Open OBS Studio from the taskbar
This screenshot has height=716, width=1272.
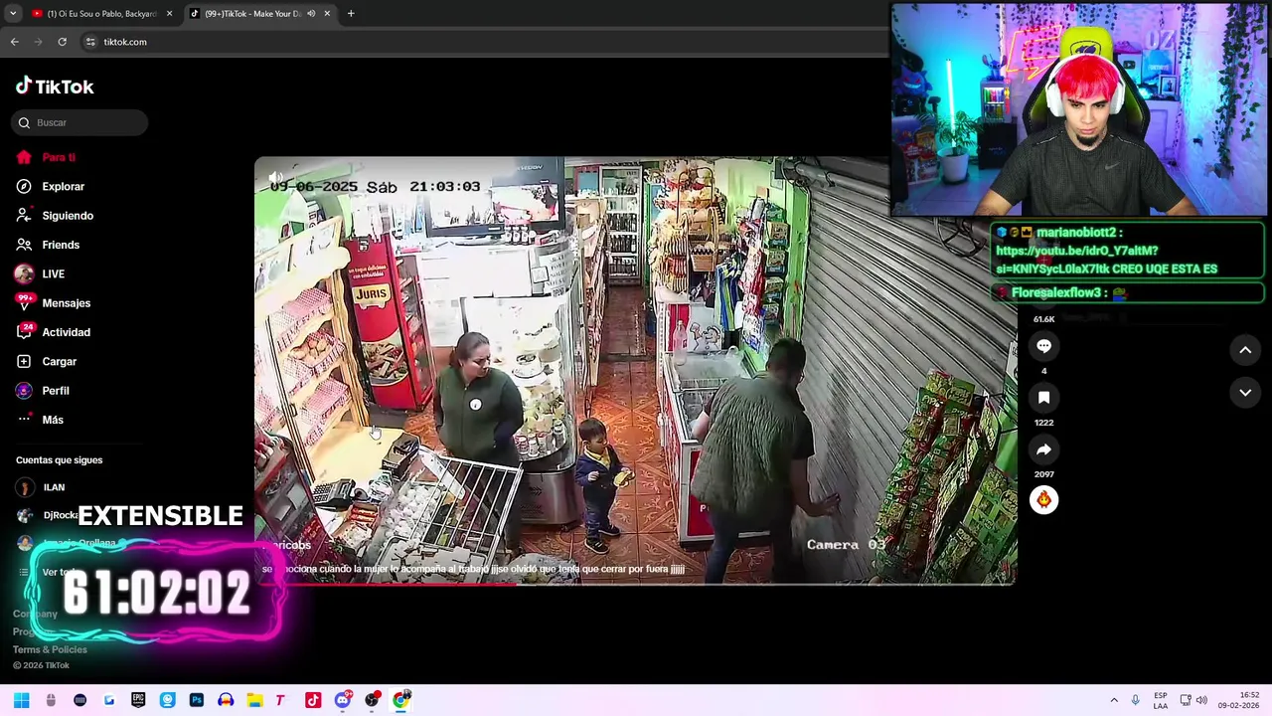tap(372, 700)
